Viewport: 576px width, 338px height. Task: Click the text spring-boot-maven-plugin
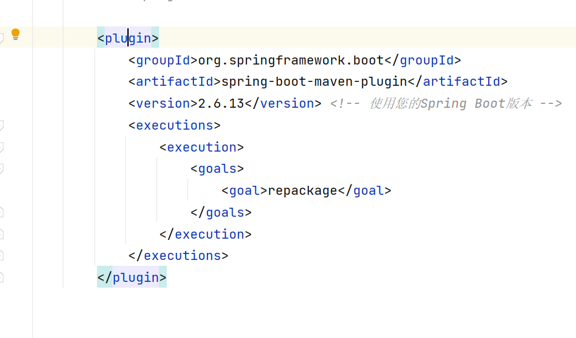314,82
